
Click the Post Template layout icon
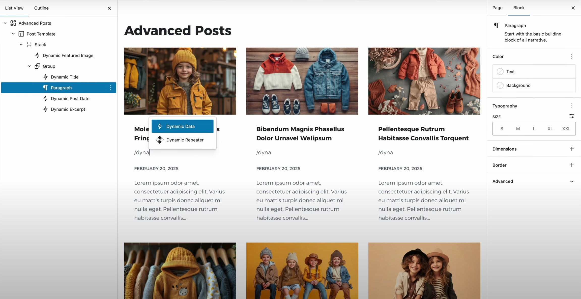point(21,34)
